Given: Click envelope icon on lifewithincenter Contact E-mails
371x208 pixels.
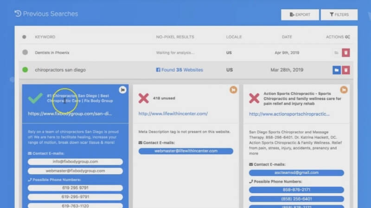Looking at the screenshot, I should (x=141, y=143).
